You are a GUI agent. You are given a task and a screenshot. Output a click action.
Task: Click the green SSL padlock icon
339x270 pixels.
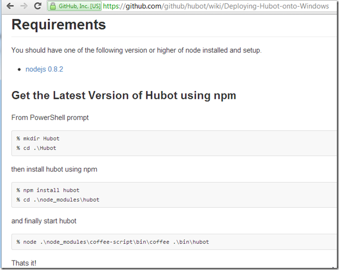tap(53, 6)
